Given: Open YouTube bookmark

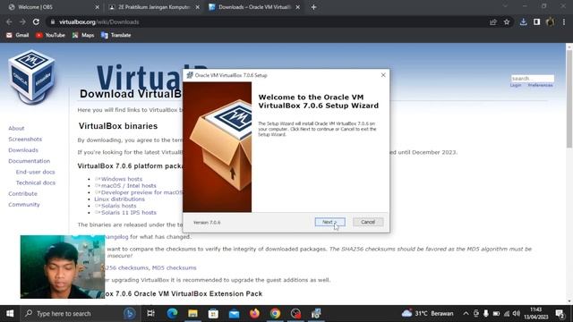Looking at the screenshot, I should click(x=50, y=35).
